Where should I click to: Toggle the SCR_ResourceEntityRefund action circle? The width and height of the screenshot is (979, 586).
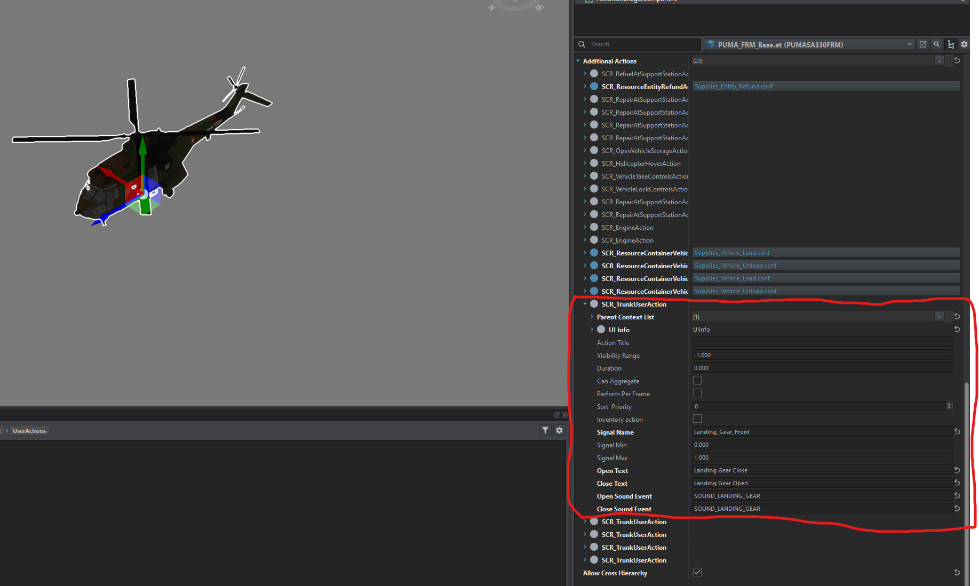tap(594, 86)
